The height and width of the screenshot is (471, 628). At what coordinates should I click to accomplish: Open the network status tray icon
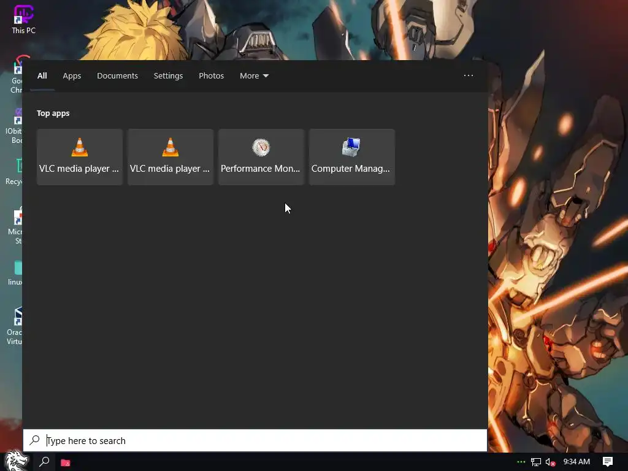coord(536,462)
